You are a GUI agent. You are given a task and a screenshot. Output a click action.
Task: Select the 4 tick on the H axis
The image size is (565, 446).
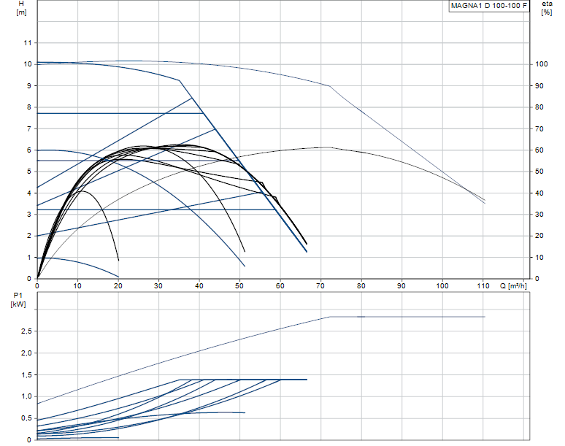(29, 193)
